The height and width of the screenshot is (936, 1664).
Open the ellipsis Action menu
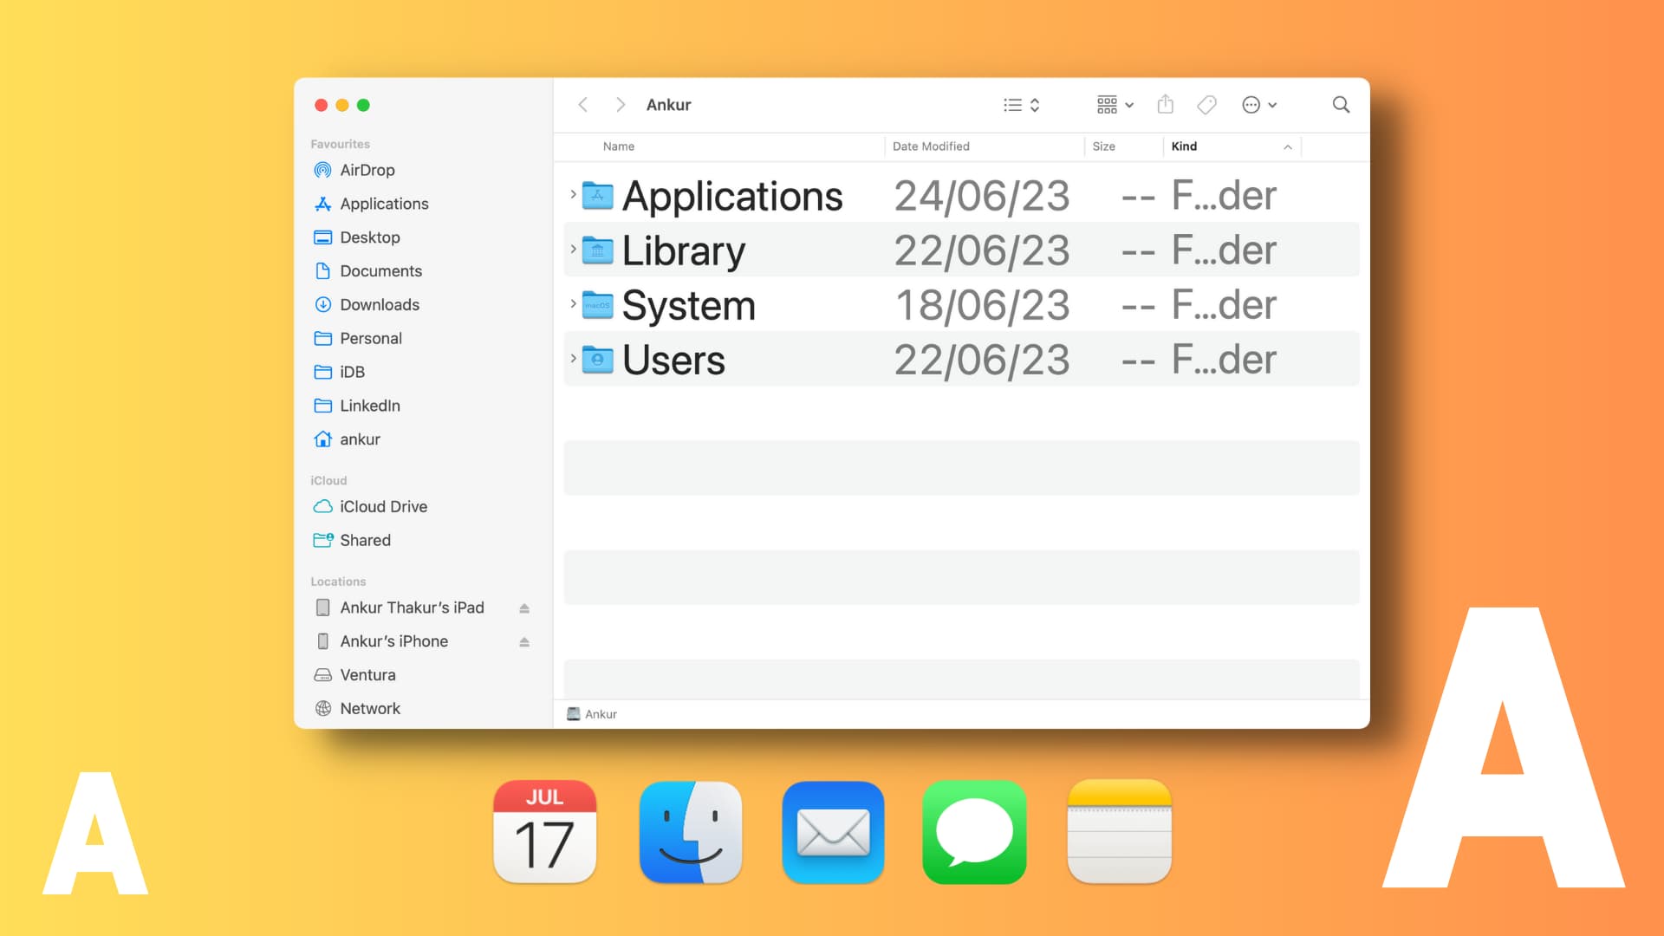[x=1259, y=105]
